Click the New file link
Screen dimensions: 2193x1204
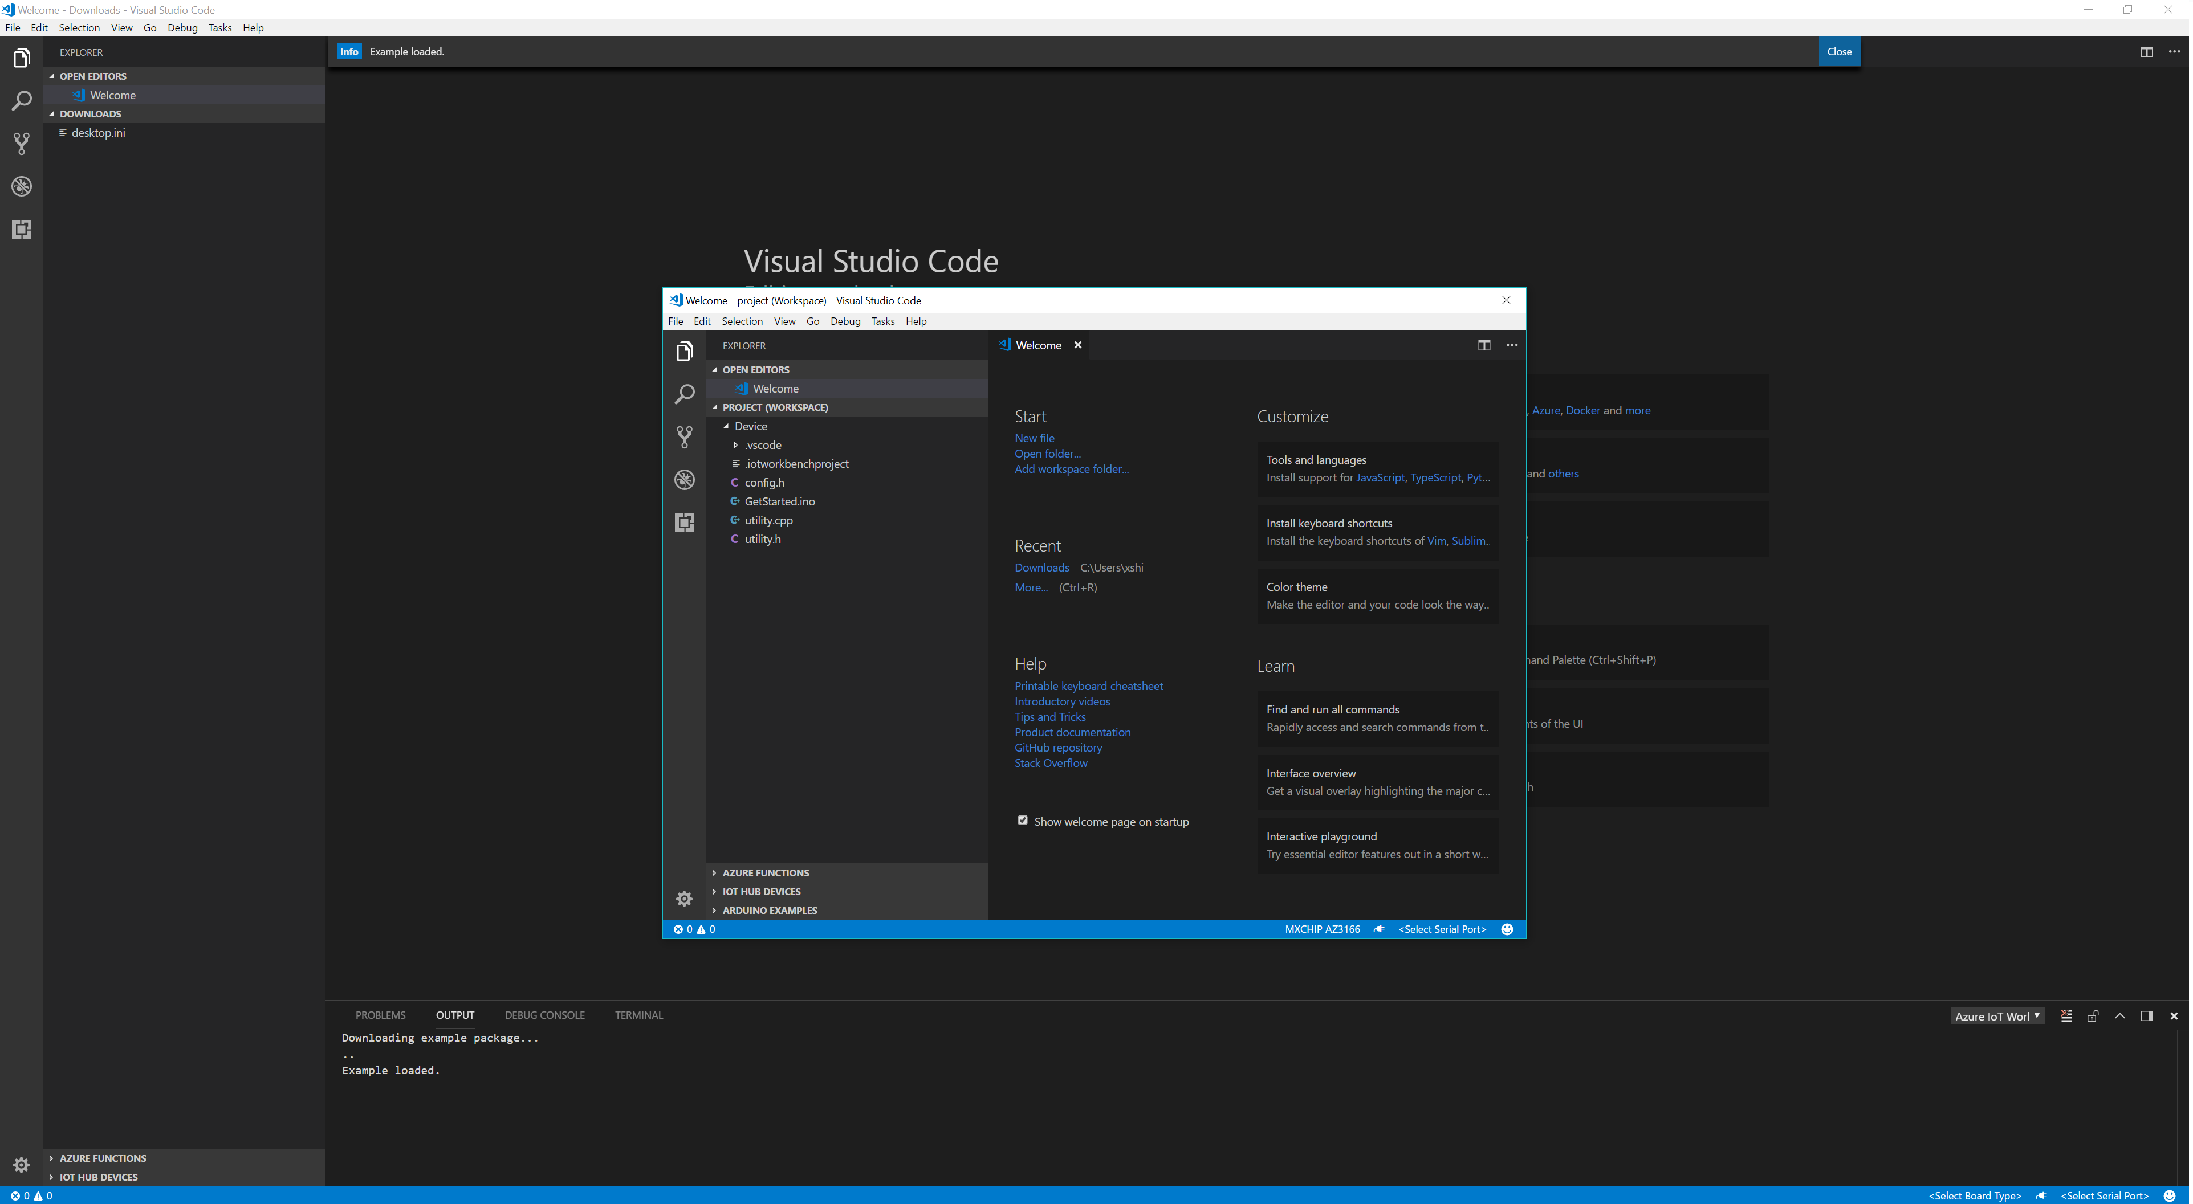pos(1034,438)
